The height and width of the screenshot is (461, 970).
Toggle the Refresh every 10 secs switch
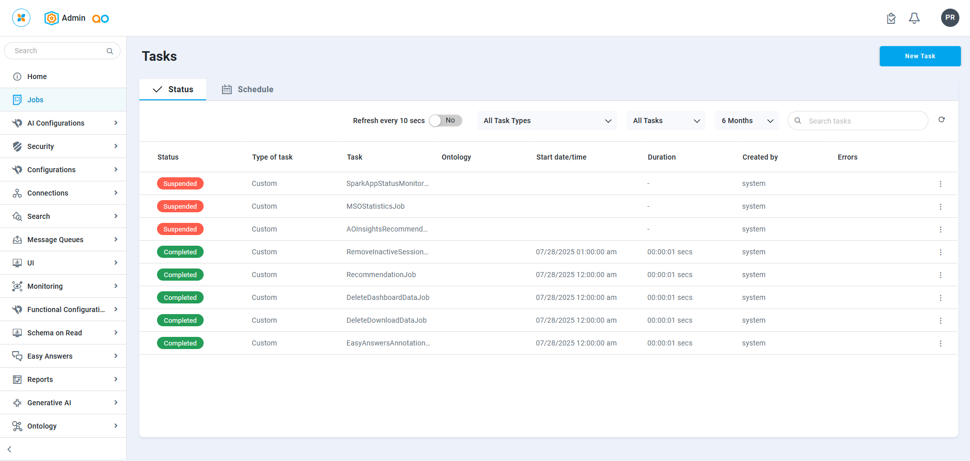point(445,121)
